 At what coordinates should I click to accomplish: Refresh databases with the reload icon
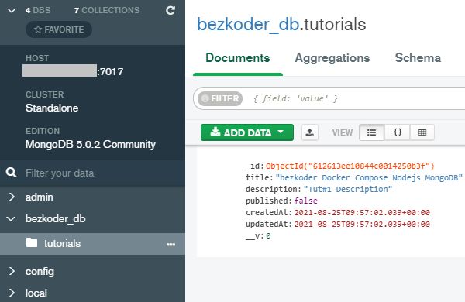tap(170, 10)
